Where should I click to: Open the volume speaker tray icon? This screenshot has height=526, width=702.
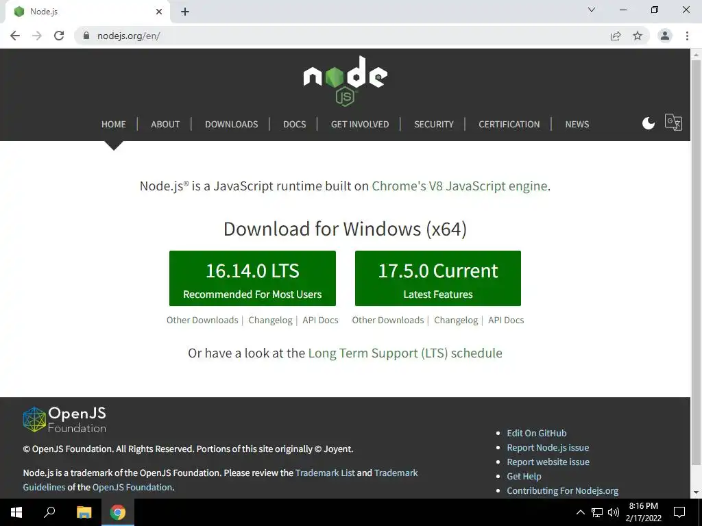pos(614,512)
